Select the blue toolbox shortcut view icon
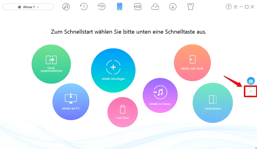Viewport: 257px width, 149px height. tap(251, 81)
